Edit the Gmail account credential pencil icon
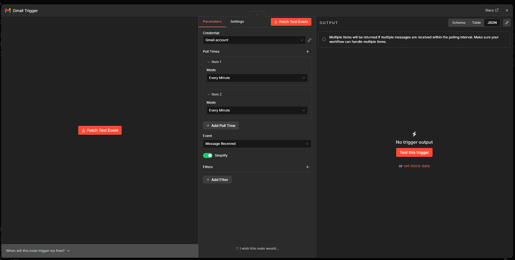The image size is (515, 260). [310, 40]
